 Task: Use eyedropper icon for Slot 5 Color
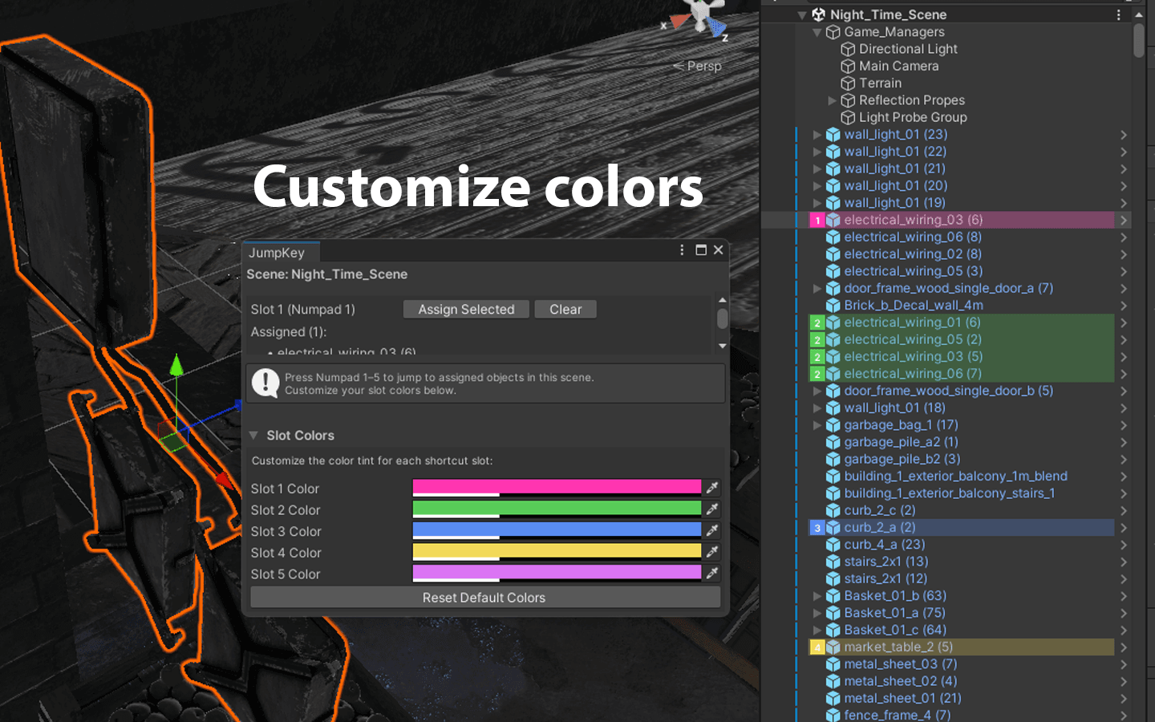click(x=711, y=573)
